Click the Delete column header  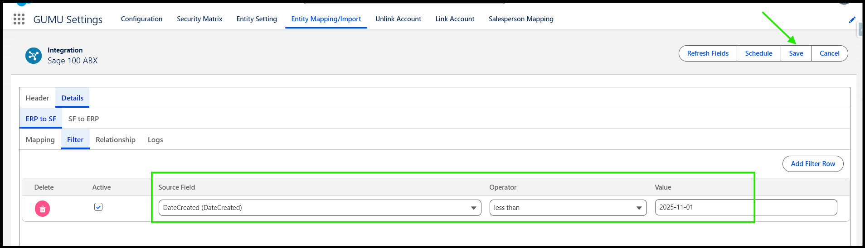tap(44, 187)
